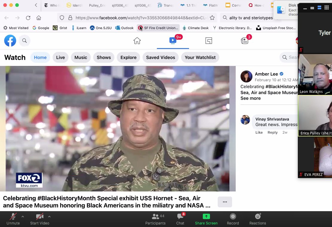
Task: Select Explore pill in Watch
Action: (129, 57)
